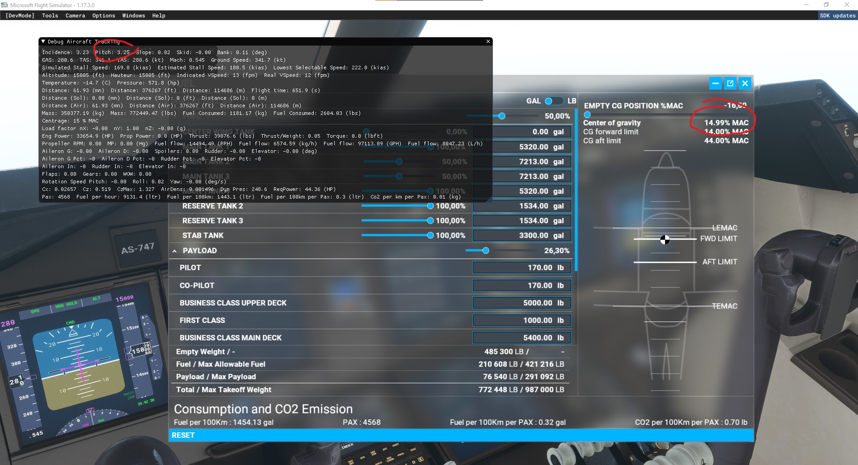Pop out the weight and balance panel
The image size is (858, 465).
tap(730, 83)
